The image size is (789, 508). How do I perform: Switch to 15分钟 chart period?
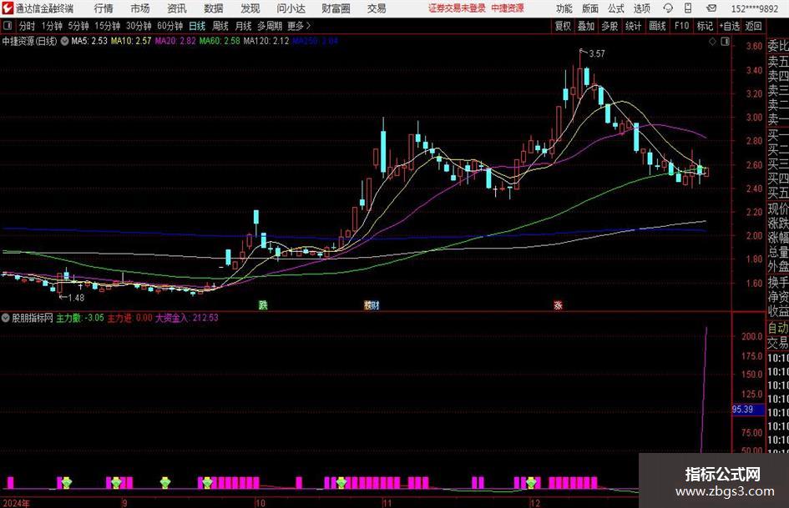pos(107,26)
